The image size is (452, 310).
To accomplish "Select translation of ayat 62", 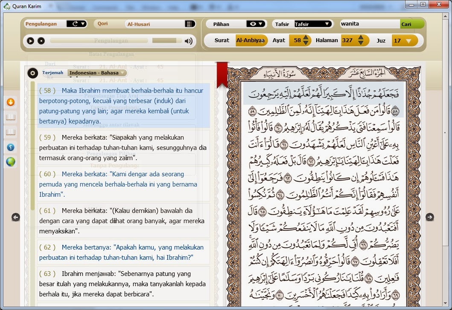I will click(x=123, y=252).
